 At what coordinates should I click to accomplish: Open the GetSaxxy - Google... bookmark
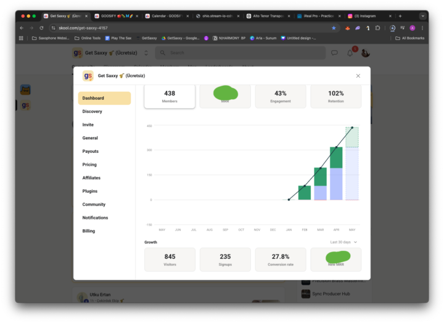180,38
